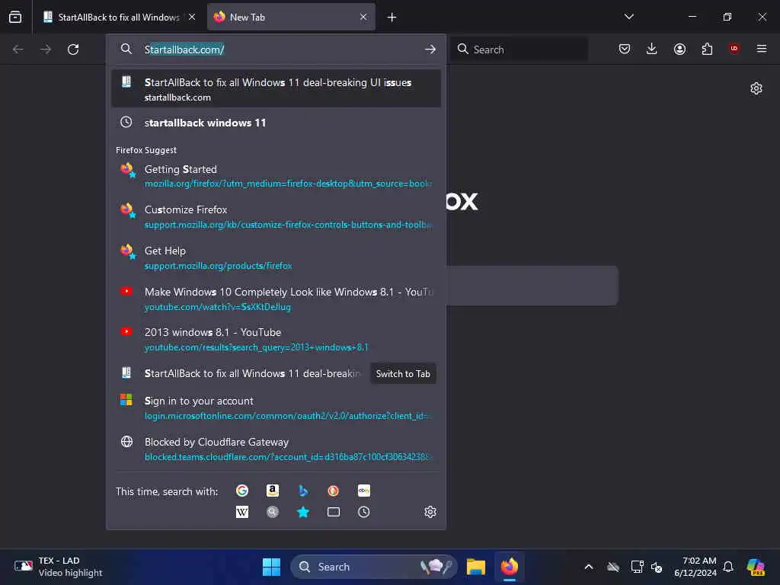This screenshot has width=780, height=585.
Task: Open a new tab with the plus button
Action: pyautogui.click(x=392, y=18)
